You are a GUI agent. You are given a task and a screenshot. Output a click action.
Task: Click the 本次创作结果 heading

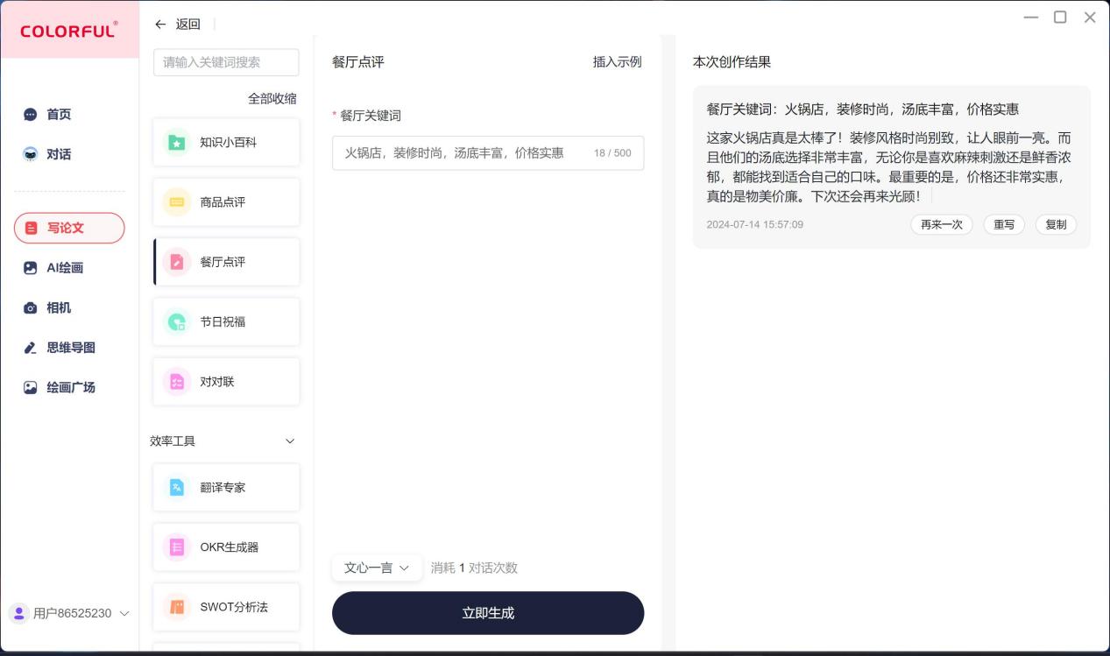coord(732,62)
